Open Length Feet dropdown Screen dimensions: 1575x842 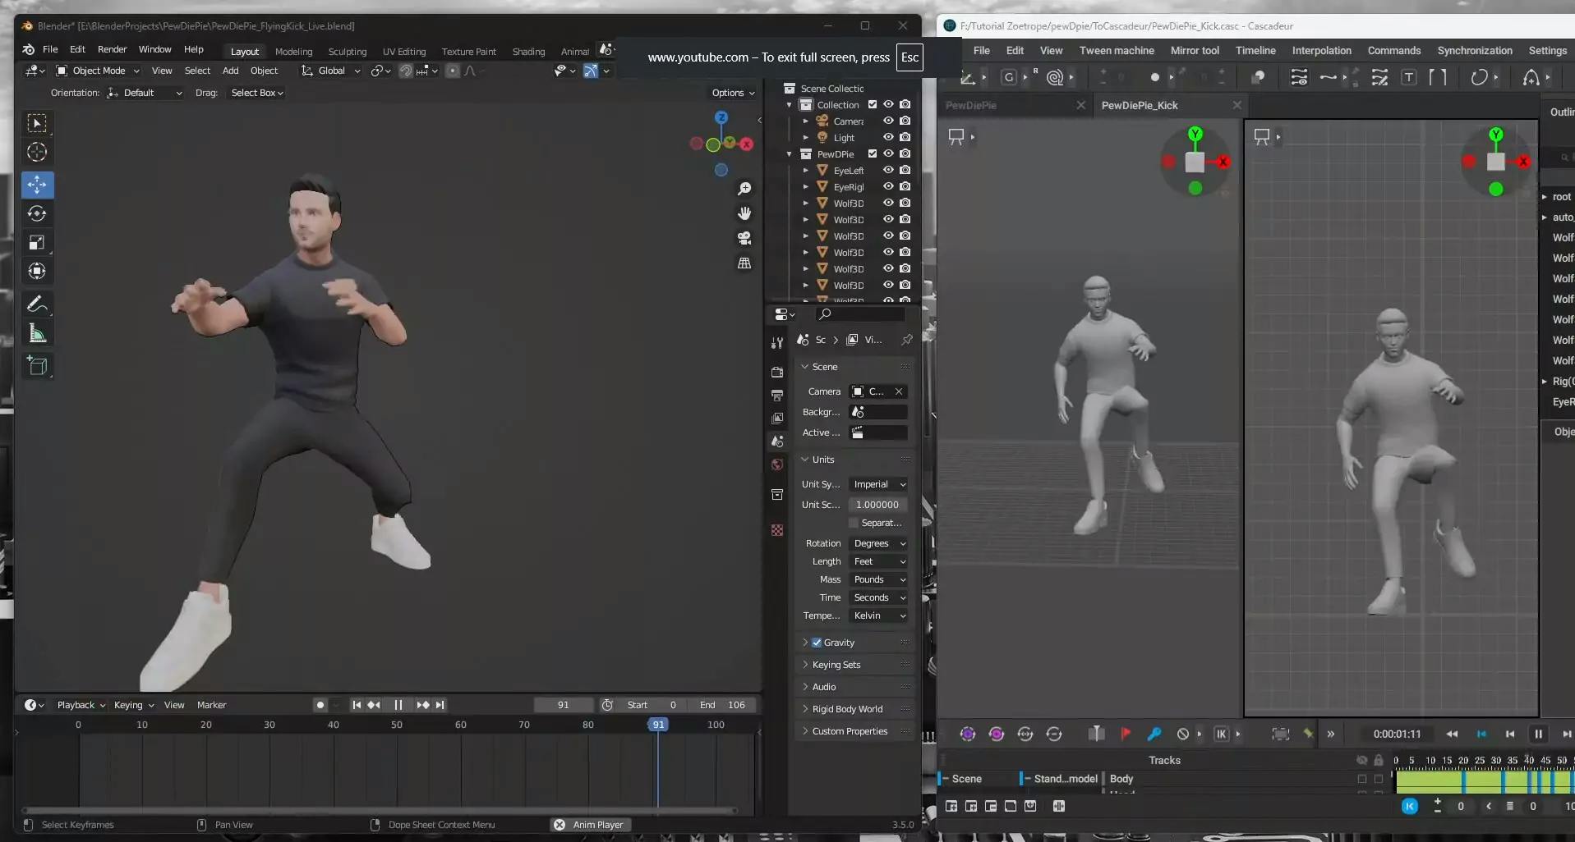[878, 561]
